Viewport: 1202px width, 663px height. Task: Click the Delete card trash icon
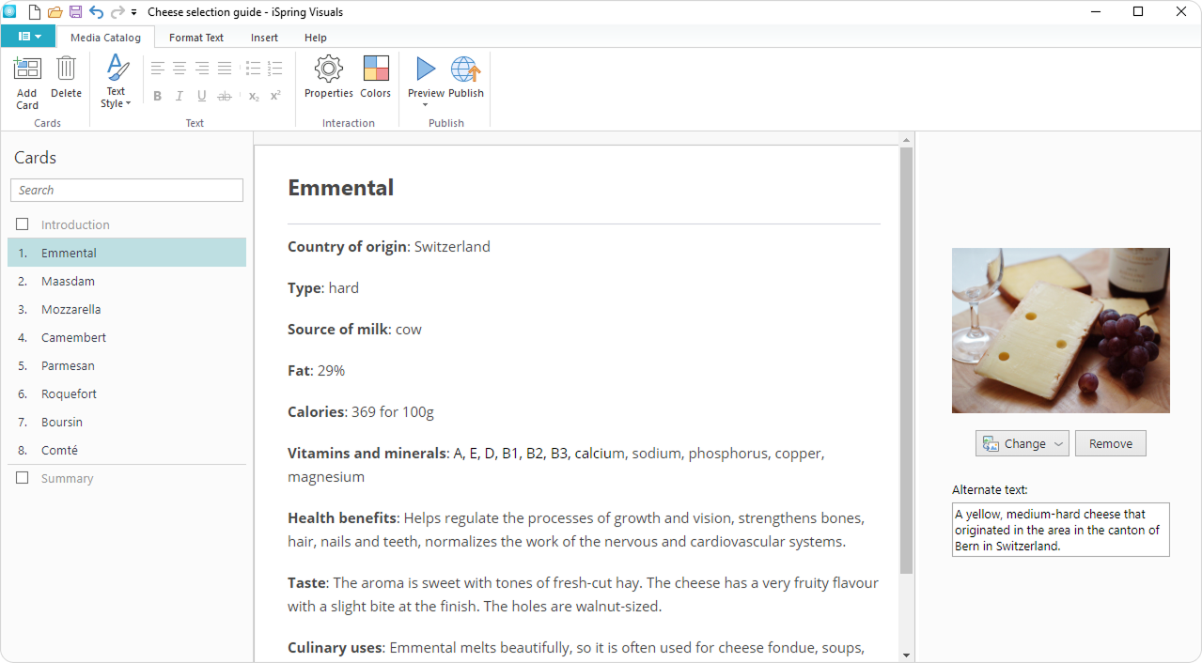pyautogui.click(x=66, y=69)
